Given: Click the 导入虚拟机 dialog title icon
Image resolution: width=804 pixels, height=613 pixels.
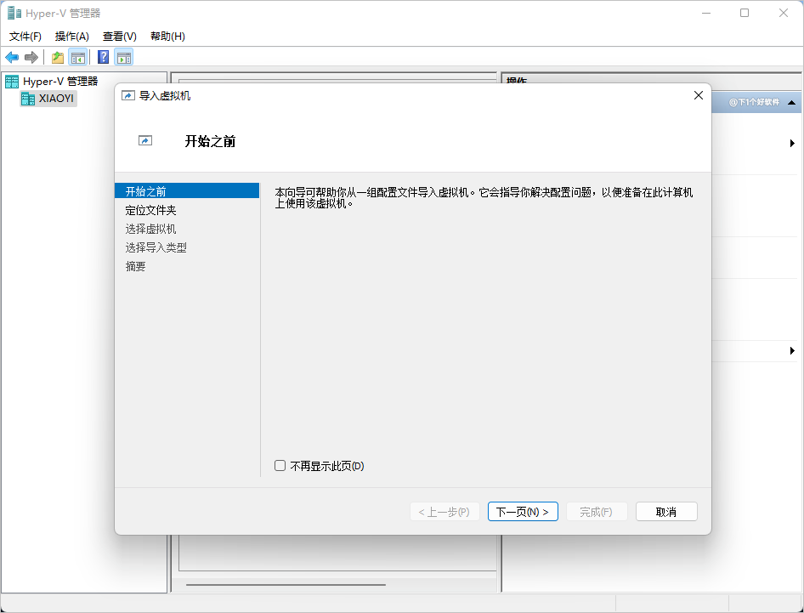Looking at the screenshot, I should (x=127, y=96).
